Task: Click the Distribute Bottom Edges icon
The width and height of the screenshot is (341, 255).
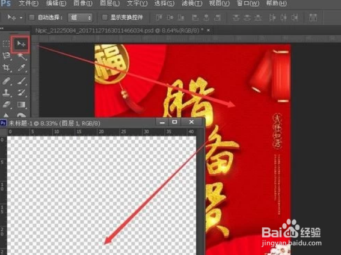Action: point(258,17)
